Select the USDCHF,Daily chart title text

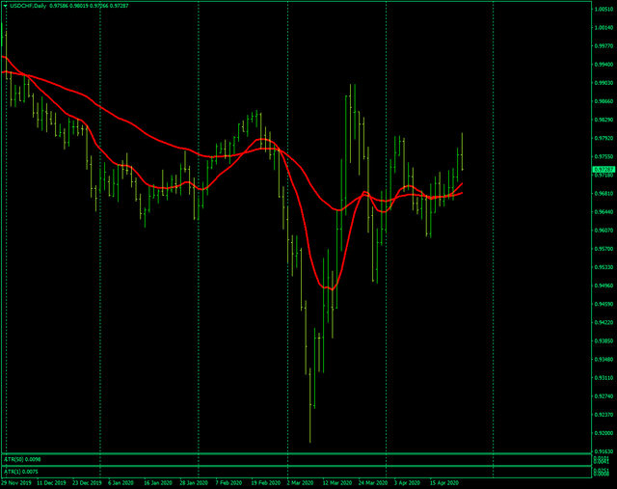tap(28, 6)
